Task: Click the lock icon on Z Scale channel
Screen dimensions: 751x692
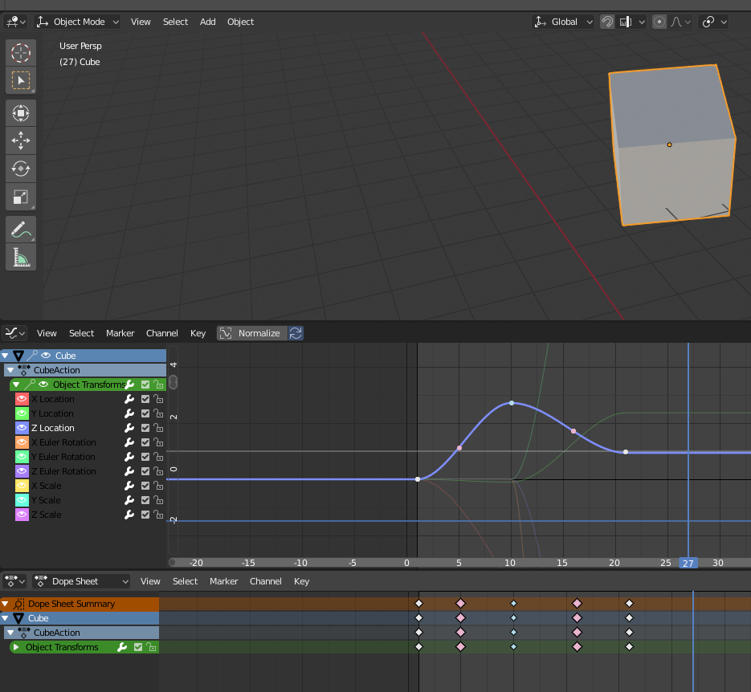Action: click(158, 515)
